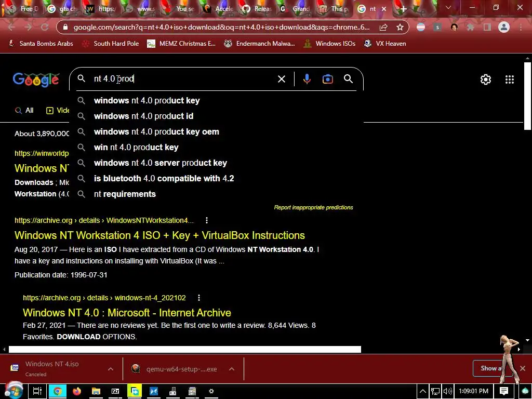Switch to the Videos results tab

tap(58, 110)
